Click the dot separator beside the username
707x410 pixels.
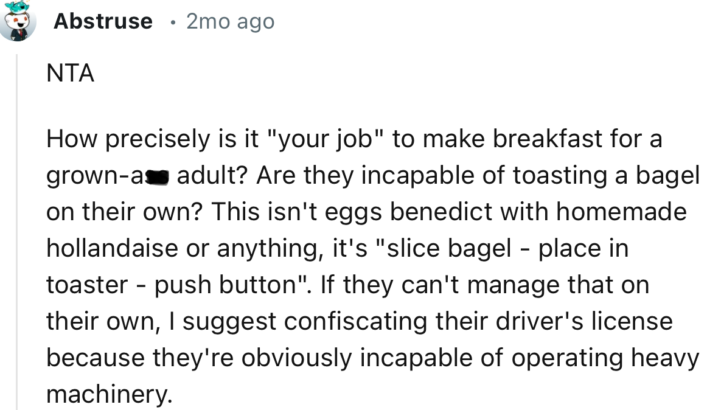coord(173,22)
